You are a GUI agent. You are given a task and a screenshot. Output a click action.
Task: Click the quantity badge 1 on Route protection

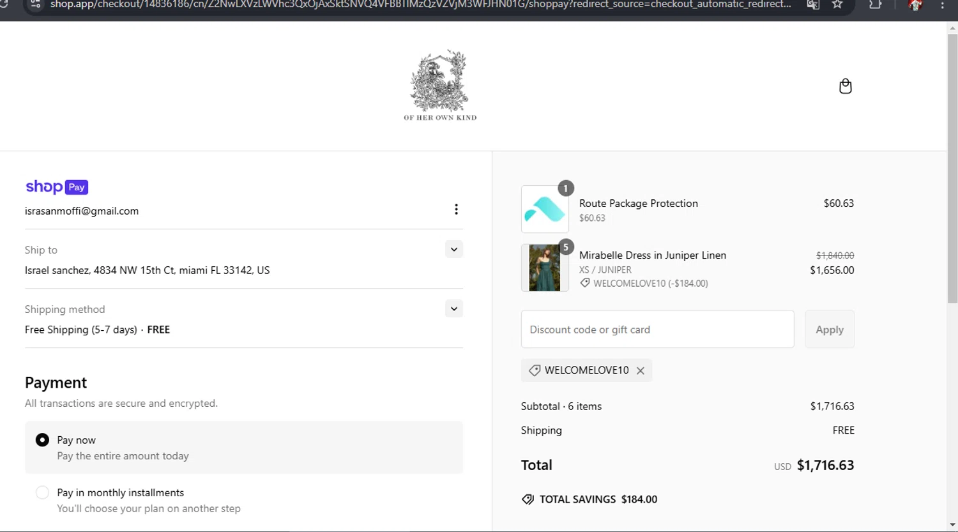[566, 188]
